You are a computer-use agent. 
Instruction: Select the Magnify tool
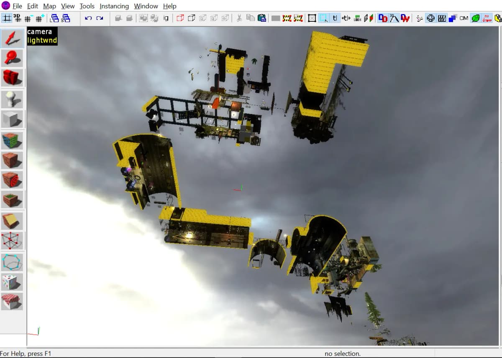pos(12,58)
